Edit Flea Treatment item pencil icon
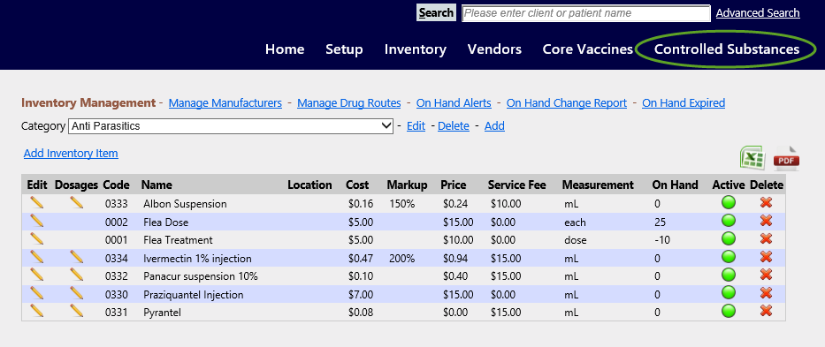This screenshot has height=347, width=825. coord(37,238)
